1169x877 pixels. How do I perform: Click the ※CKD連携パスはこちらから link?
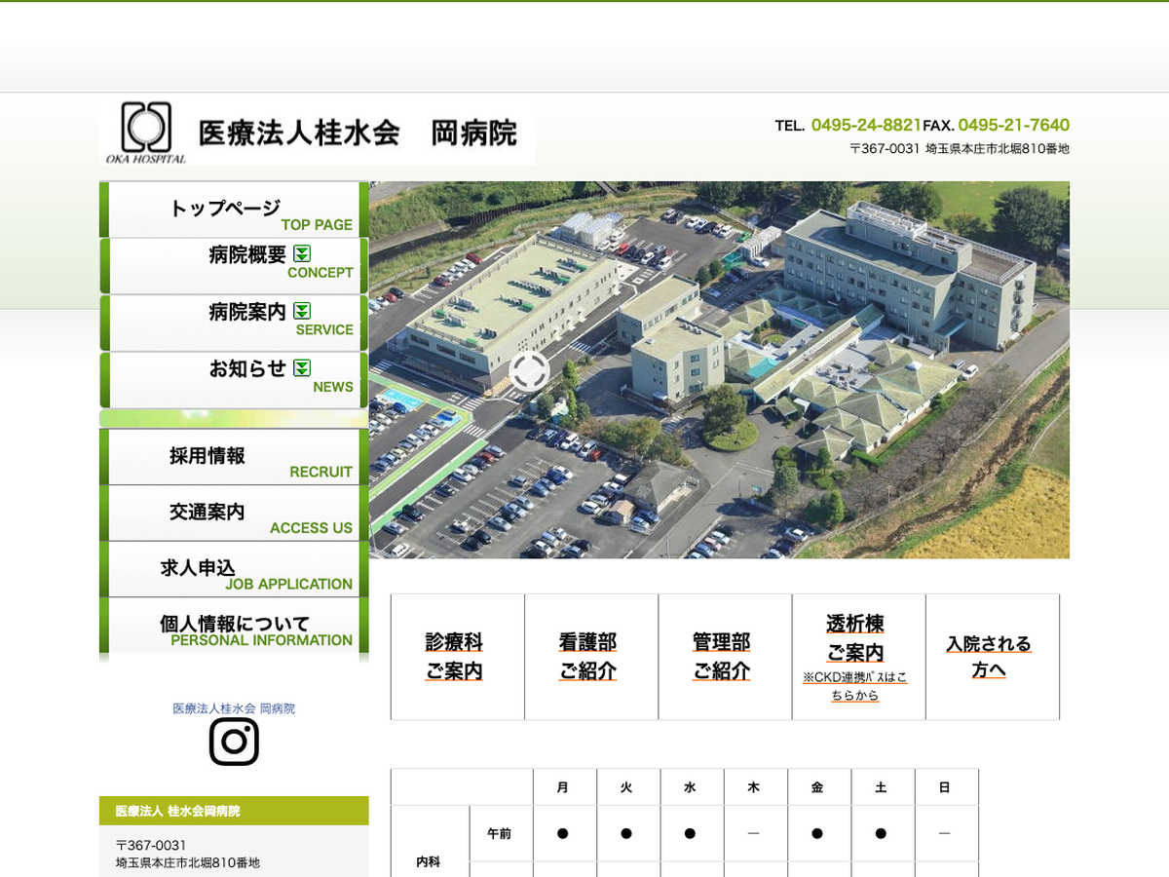(854, 686)
